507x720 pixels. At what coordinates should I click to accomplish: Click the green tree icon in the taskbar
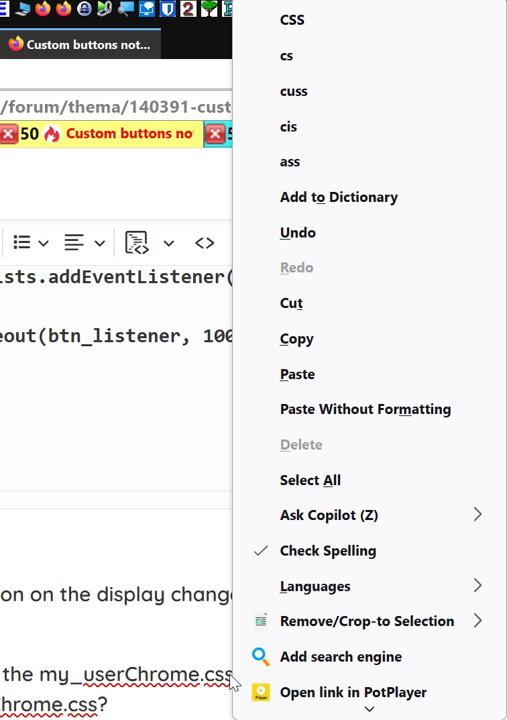[x=209, y=8]
